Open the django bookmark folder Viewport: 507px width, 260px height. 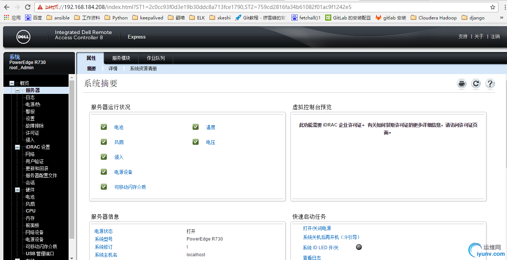tap(473, 18)
